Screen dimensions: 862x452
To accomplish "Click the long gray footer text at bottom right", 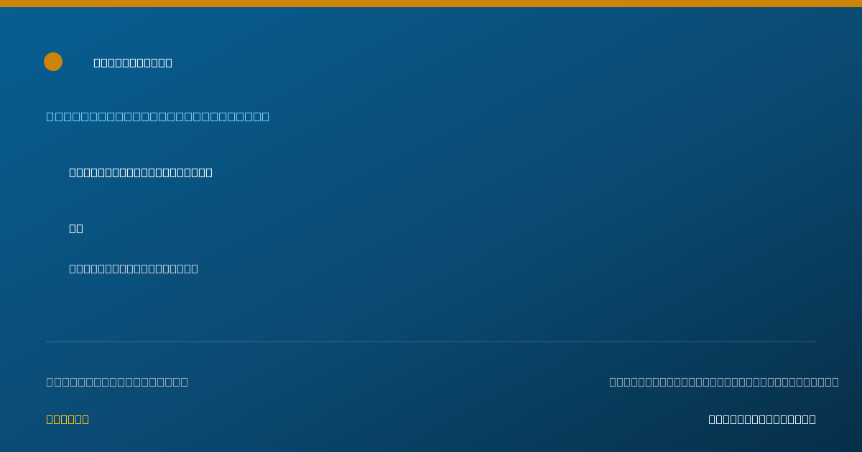I will click(724, 382).
